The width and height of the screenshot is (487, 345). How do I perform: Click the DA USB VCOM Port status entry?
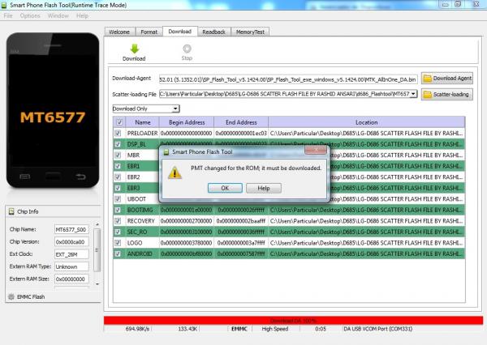coord(377,329)
